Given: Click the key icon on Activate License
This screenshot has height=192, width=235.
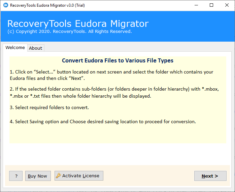Looking at the screenshot, I should tap(58, 176).
